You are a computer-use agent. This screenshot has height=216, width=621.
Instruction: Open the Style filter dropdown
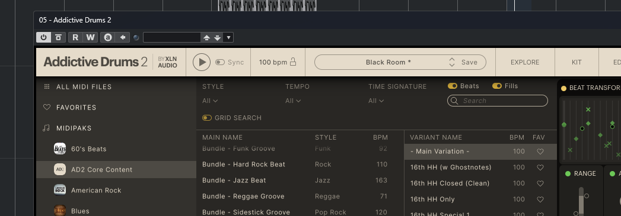pos(210,101)
